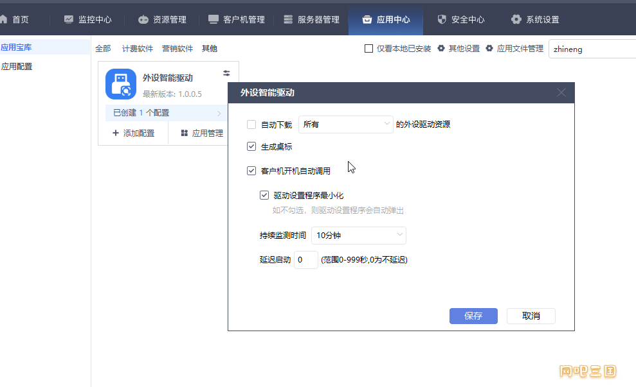Click the 资源管理 gamepad icon
The image size is (636, 387).
point(143,19)
